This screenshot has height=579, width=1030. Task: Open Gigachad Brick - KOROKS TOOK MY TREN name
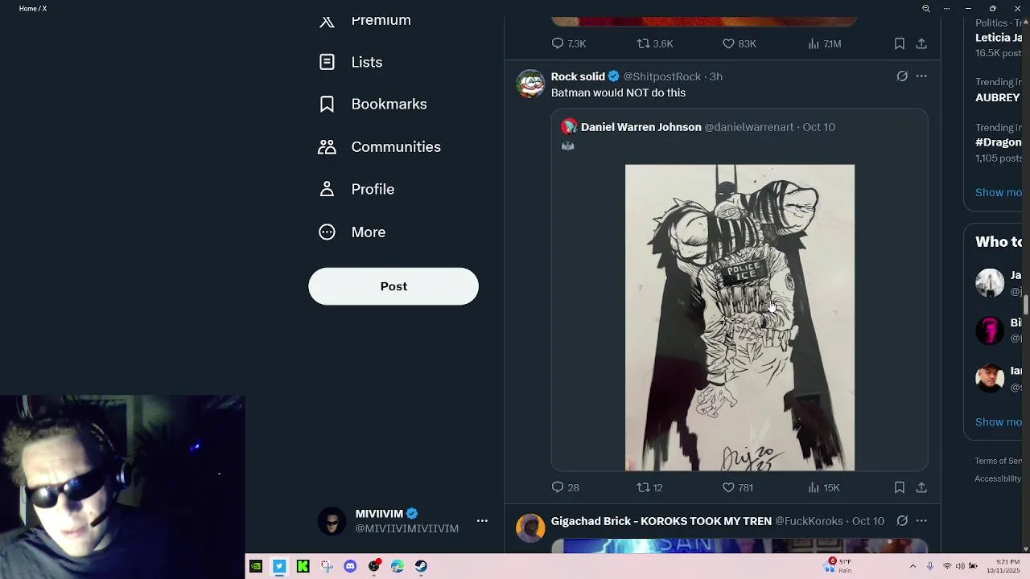[x=661, y=521]
